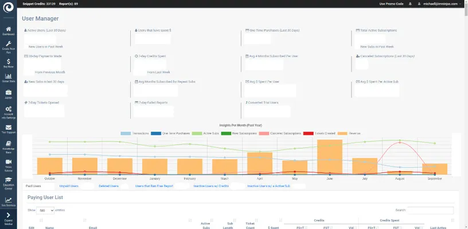The width and height of the screenshot is (468, 229).
Task: Open Global Stats in the sidebar
Action: point(8,78)
